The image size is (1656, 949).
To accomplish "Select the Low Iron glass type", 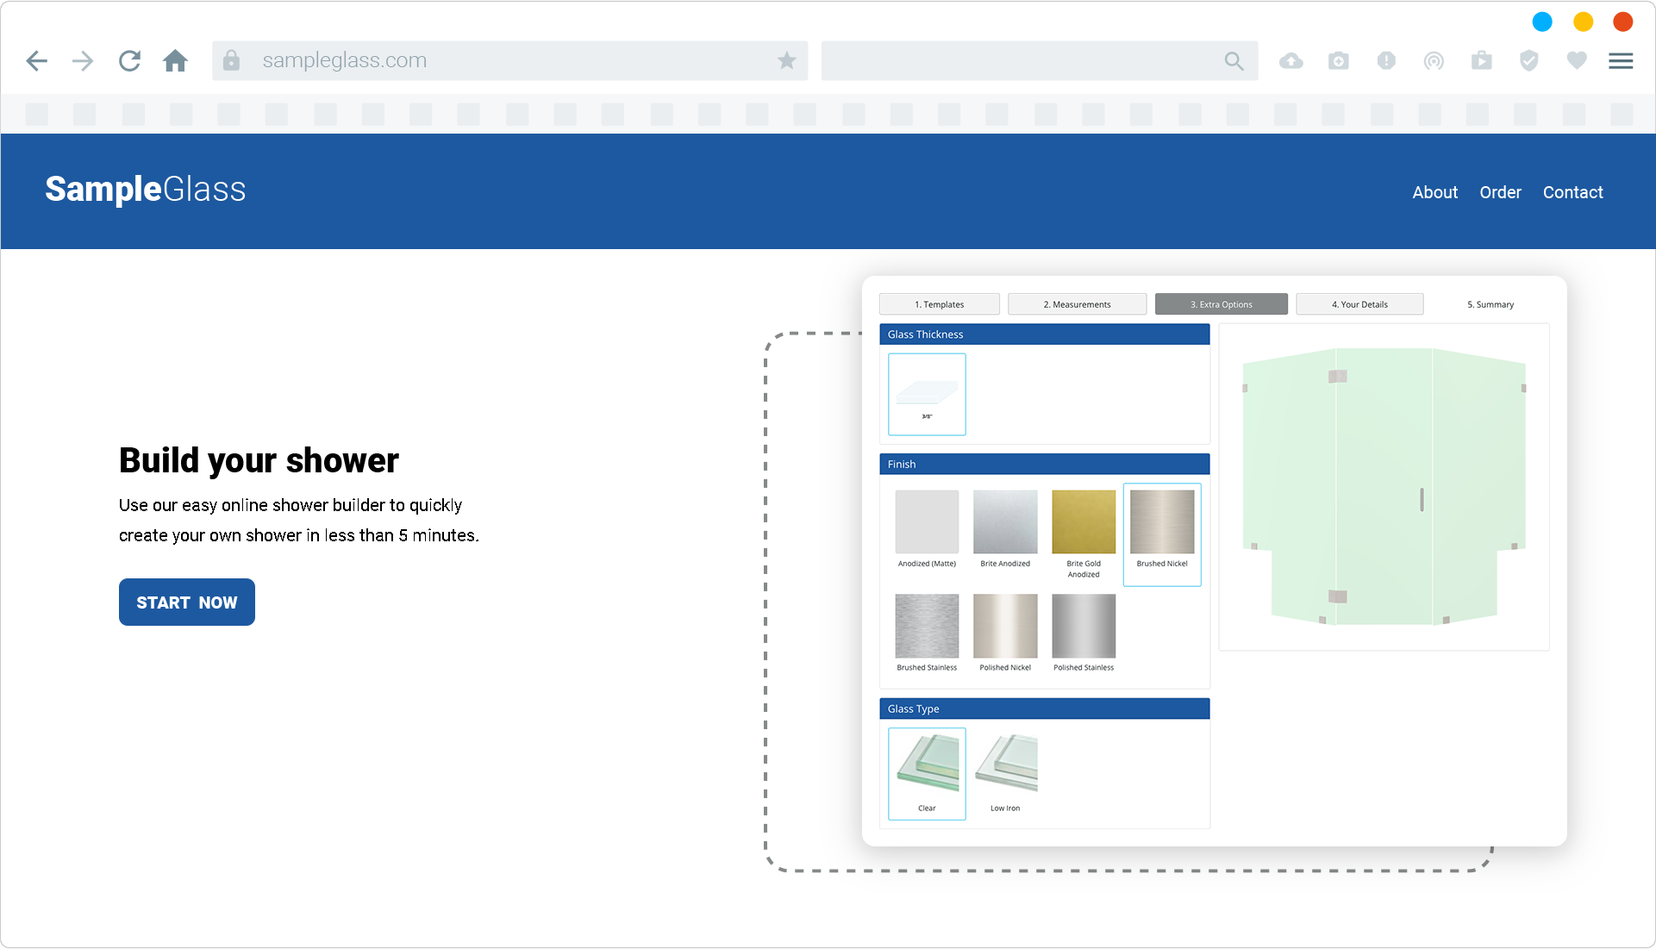I will point(1005,772).
